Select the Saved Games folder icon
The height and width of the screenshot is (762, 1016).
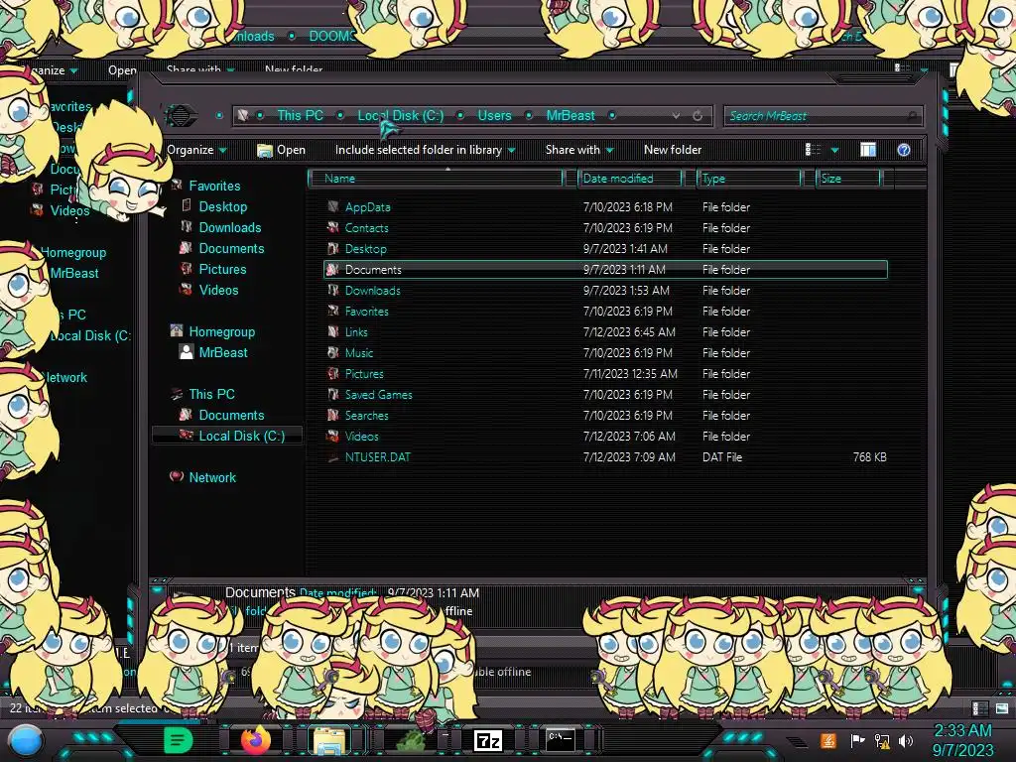(x=333, y=395)
